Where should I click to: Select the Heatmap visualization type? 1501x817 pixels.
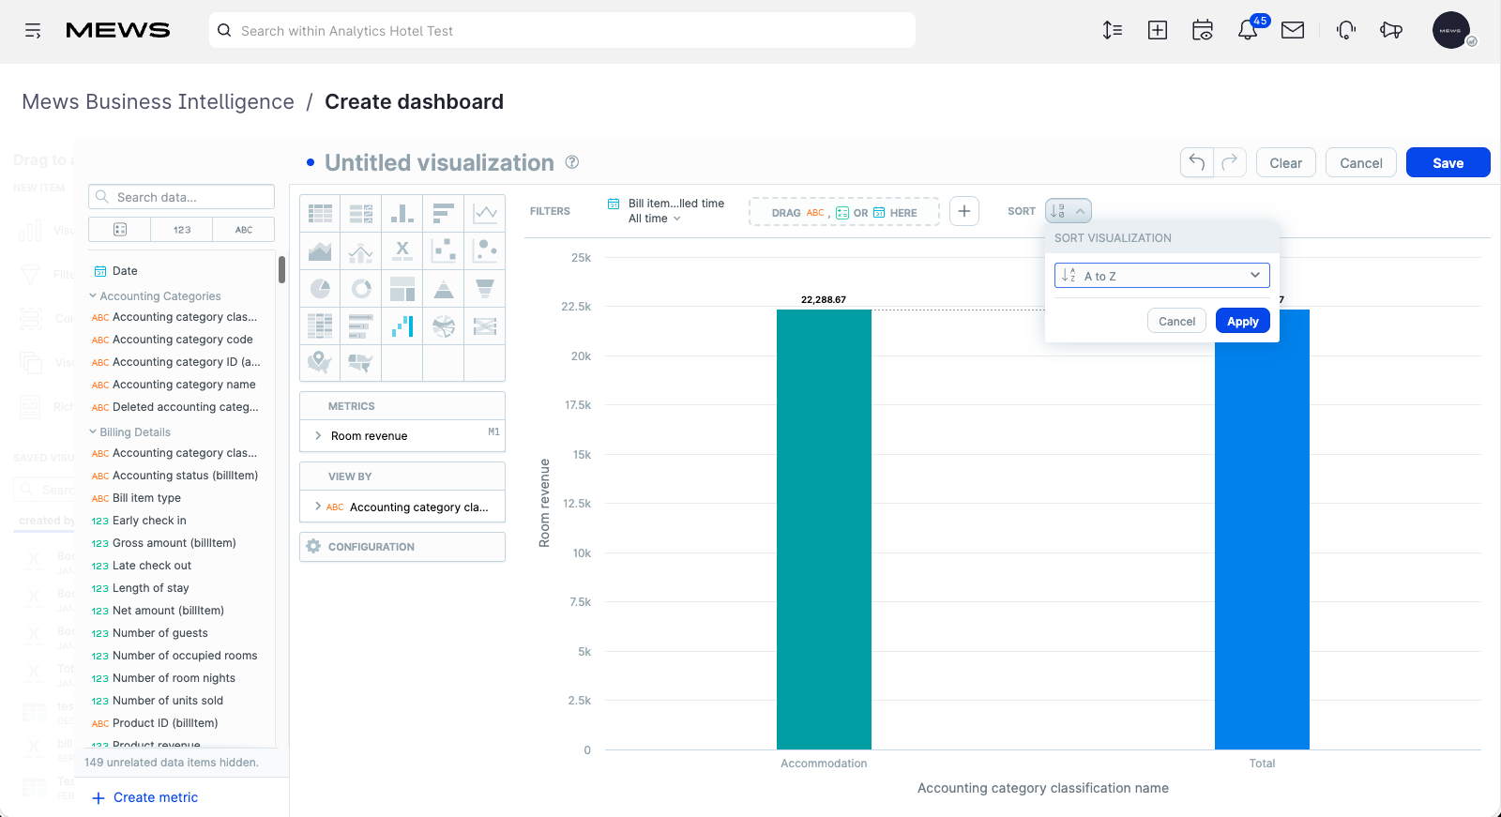(x=320, y=325)
